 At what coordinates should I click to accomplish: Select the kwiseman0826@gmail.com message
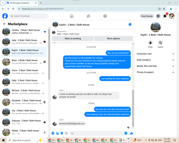(x=72, y=124)
